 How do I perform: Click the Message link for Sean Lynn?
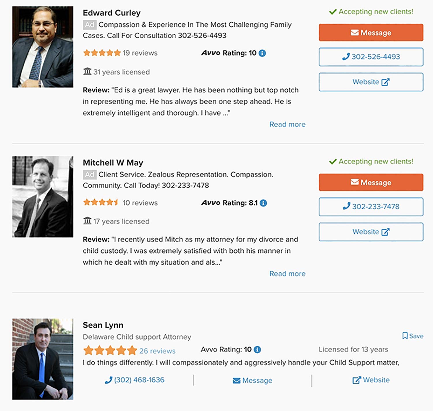(x=253, y=381)
